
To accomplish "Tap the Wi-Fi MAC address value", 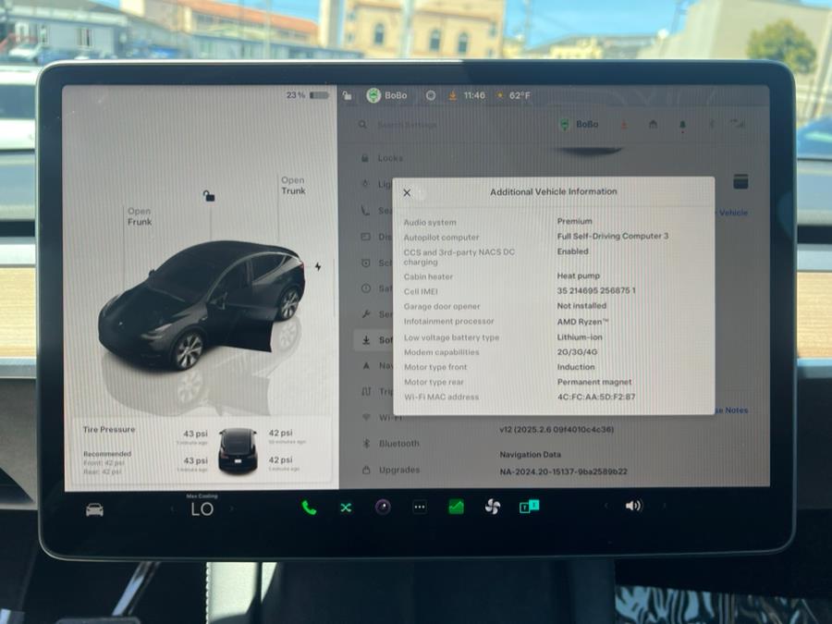I will 596,397.
